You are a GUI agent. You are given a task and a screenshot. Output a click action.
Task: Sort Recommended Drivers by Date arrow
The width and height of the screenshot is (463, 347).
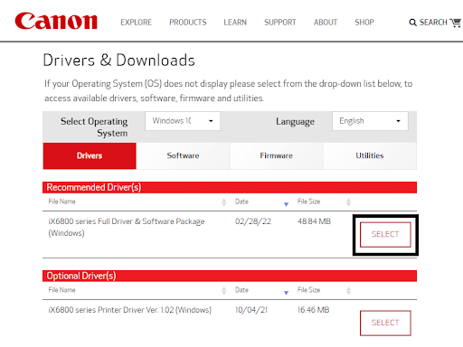tap(286, 204)
